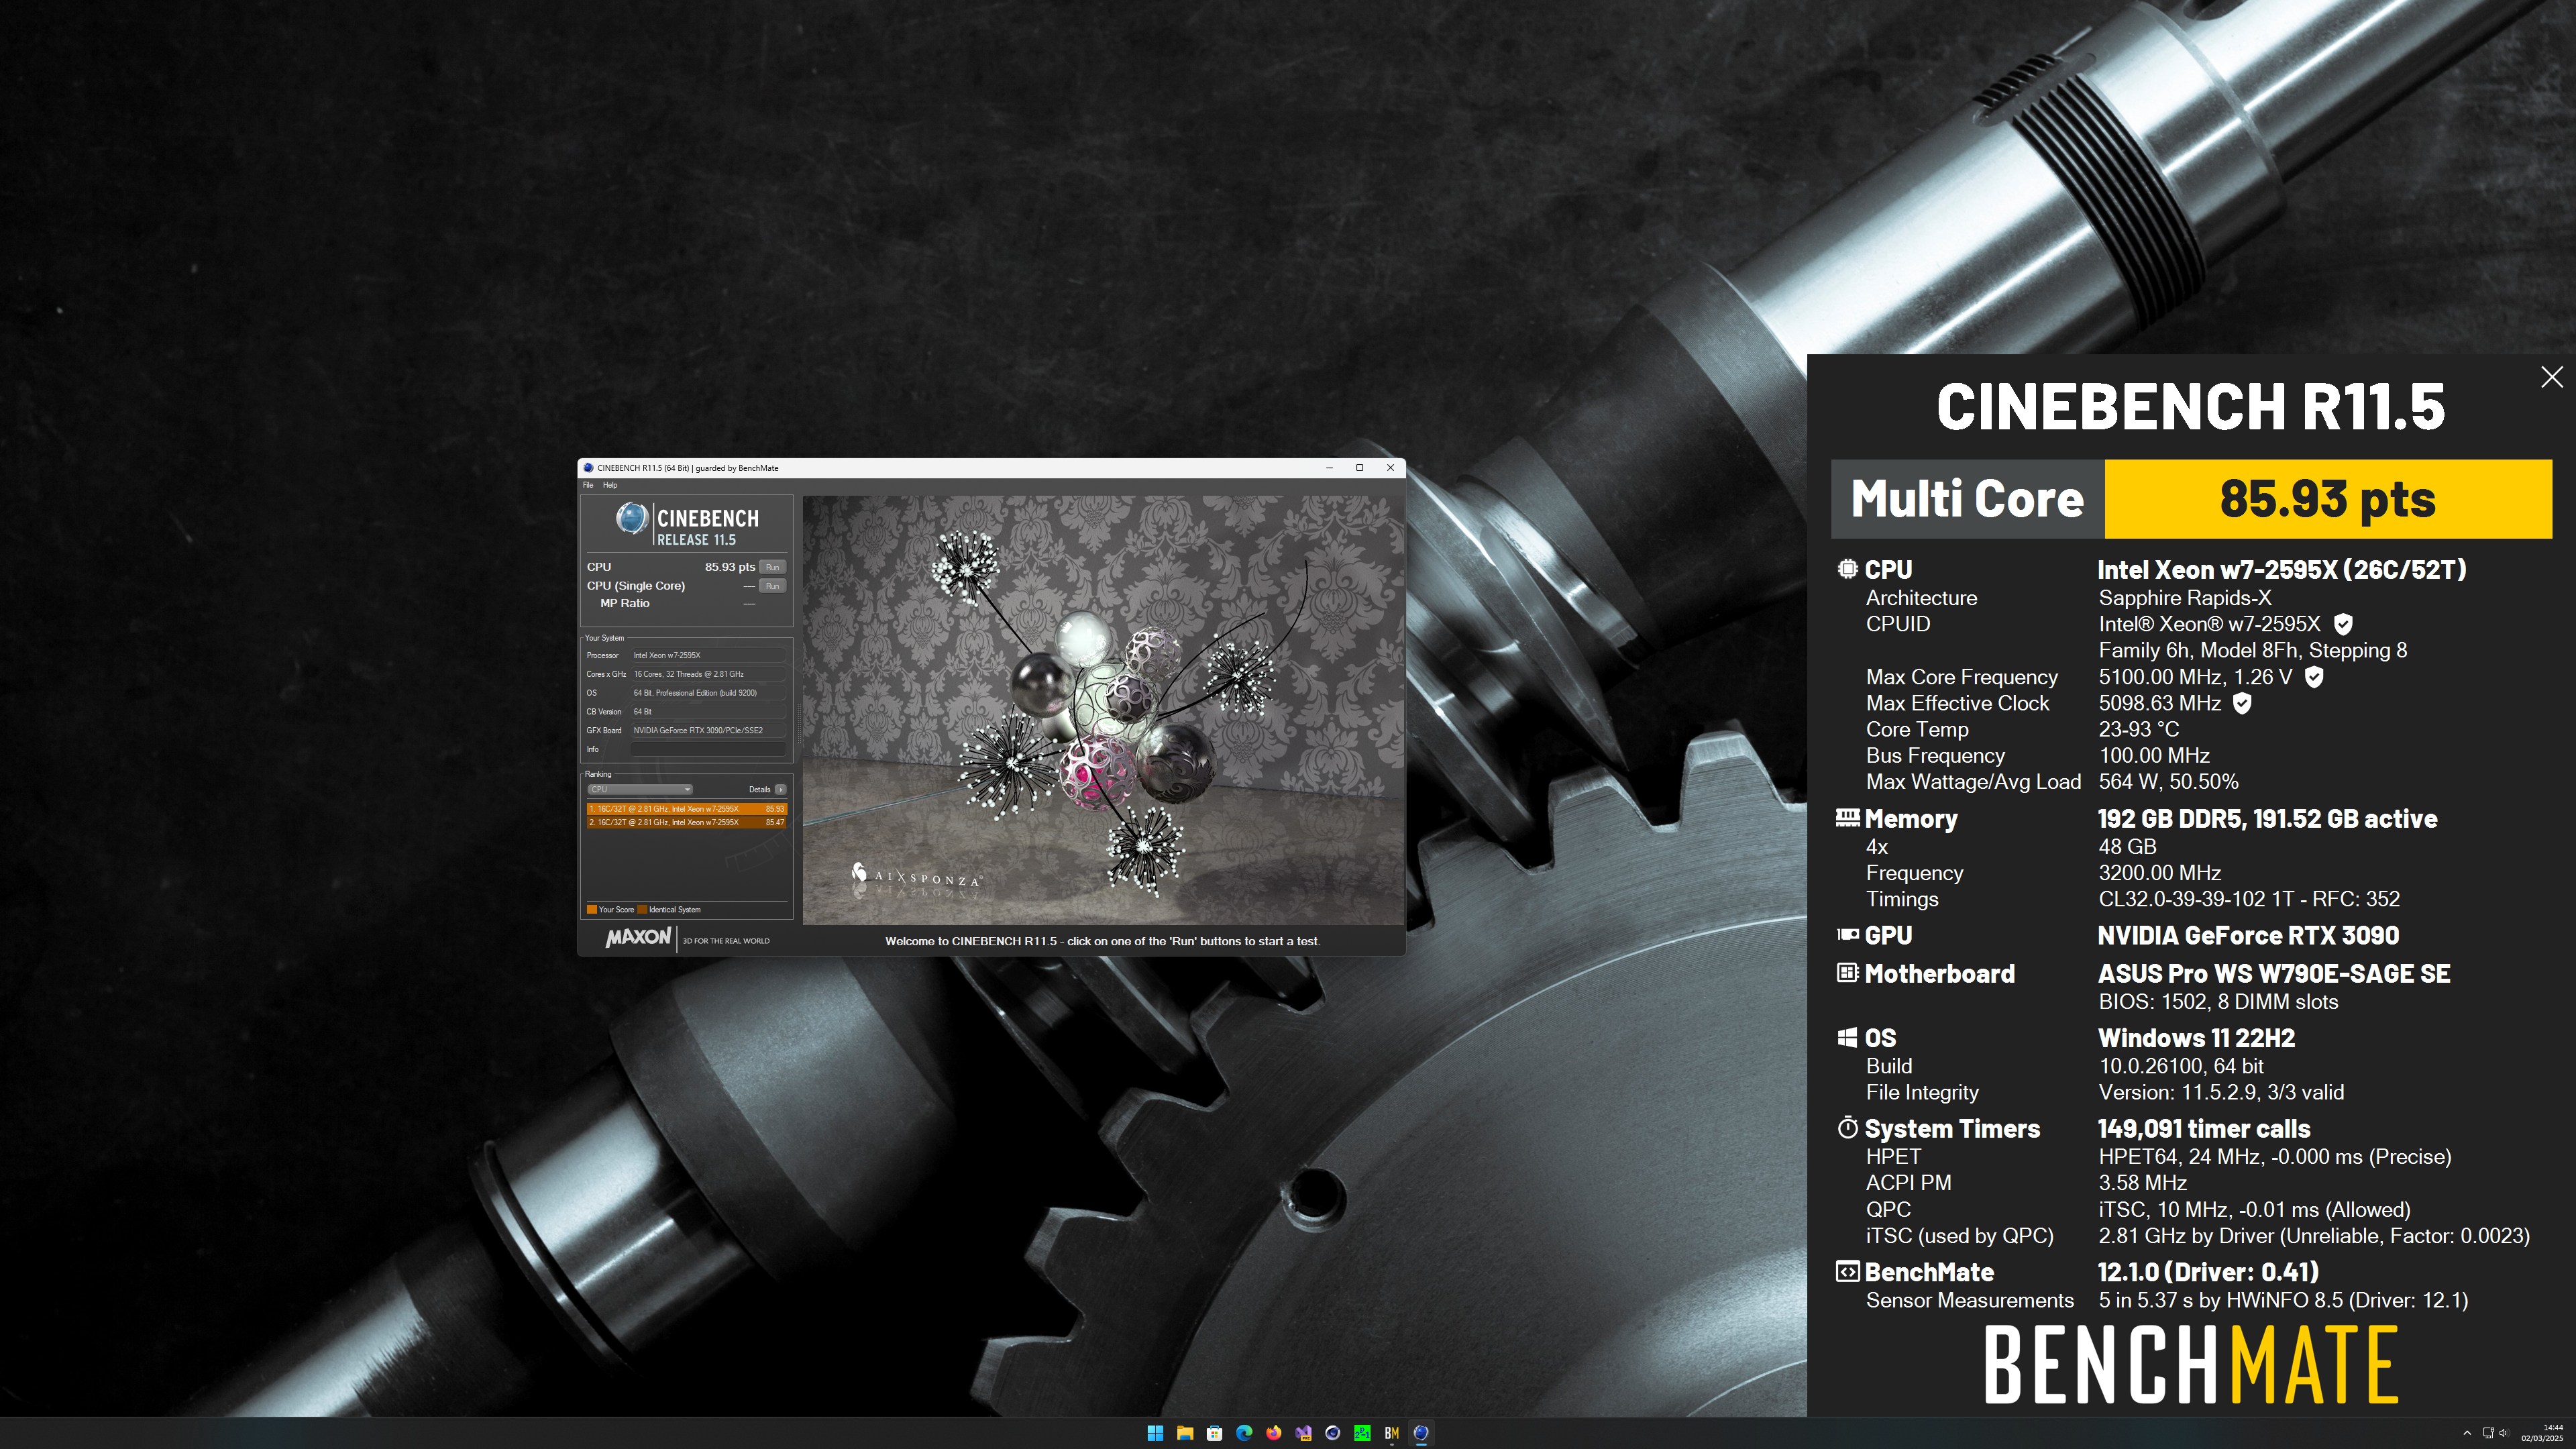Viewport: 2576px width, 1449px height.
Task: Click the Windows 11 22H2 text
Action: [x=2196, y=1038]
